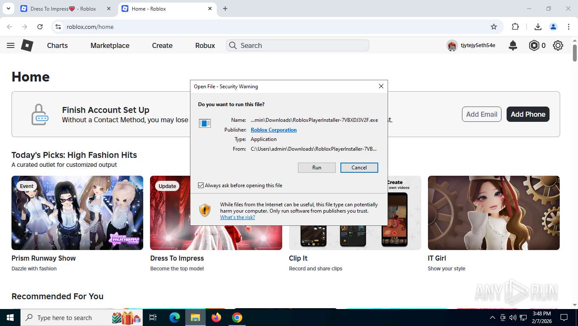Open Task View on the taskbar
The image size is (578, 326).
[153, 318]
